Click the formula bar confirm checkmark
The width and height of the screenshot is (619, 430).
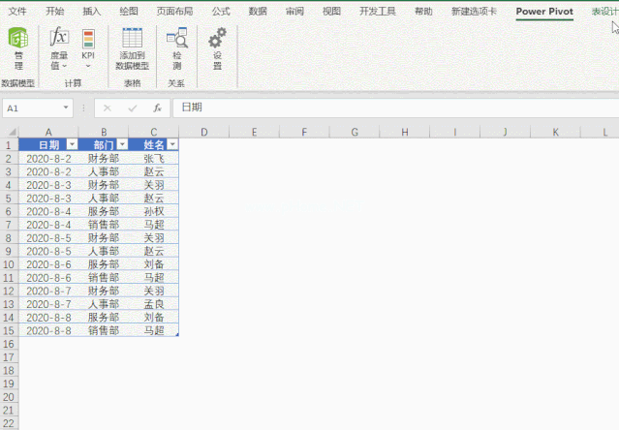click(x=133, y=108)
